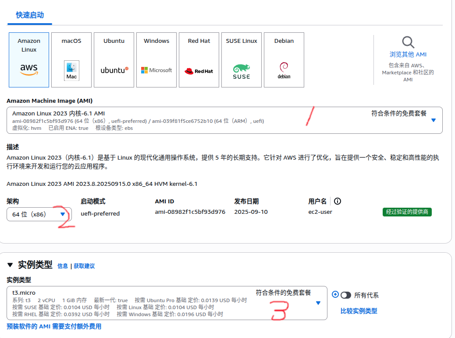This screenshot has width=455, height=338.
Task: Collapse the 实例类型 section
Action: click(x=10, y=265)
